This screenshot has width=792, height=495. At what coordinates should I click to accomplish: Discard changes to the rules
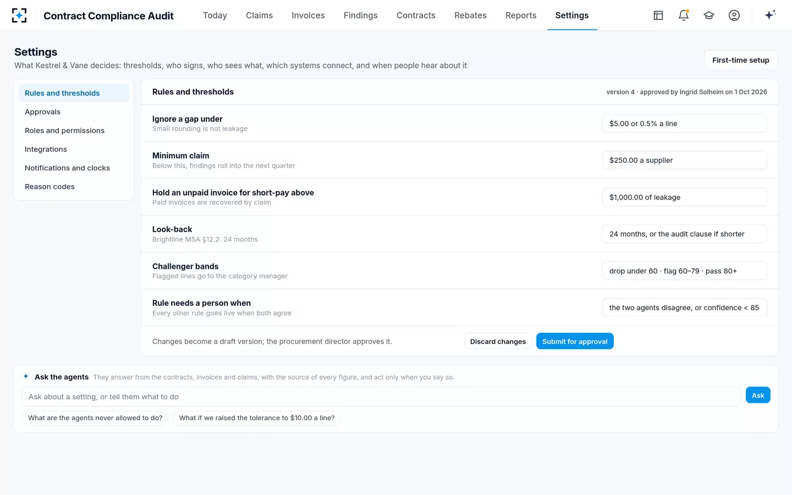tap(498, 342)
